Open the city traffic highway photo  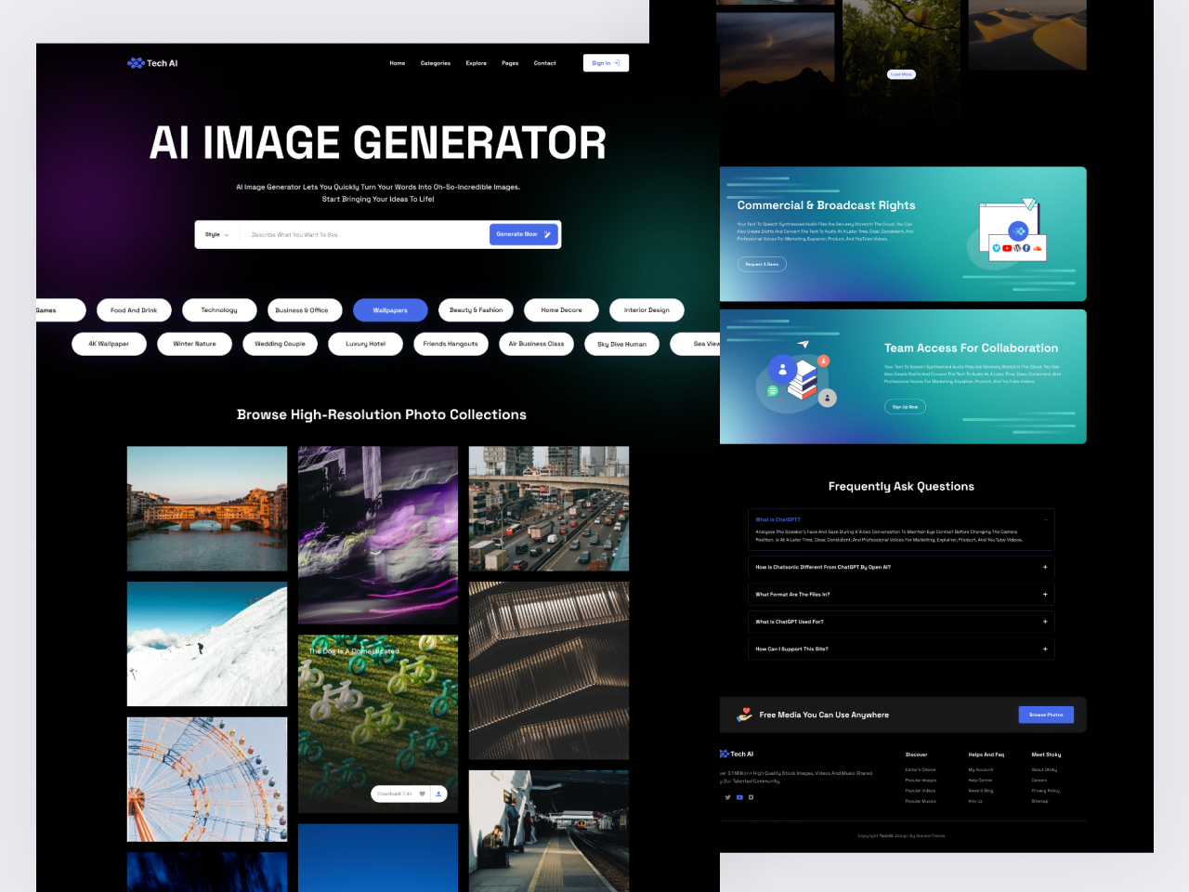(549, 508)
